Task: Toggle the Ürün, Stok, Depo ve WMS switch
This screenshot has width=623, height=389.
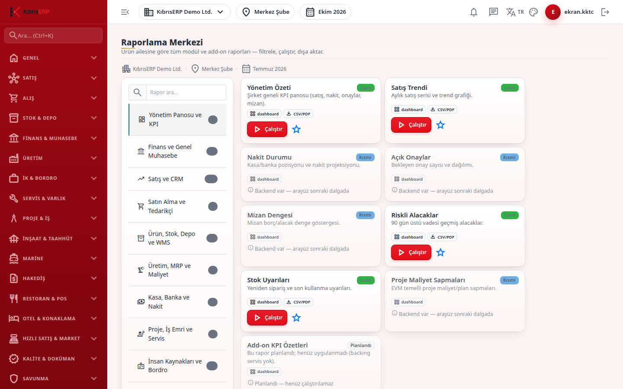Action: pyautogui.click(x=212, y=238)
